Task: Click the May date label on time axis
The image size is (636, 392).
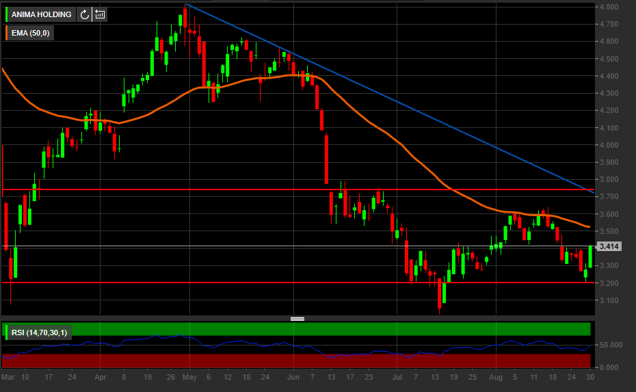Action: tap(189, 377)
